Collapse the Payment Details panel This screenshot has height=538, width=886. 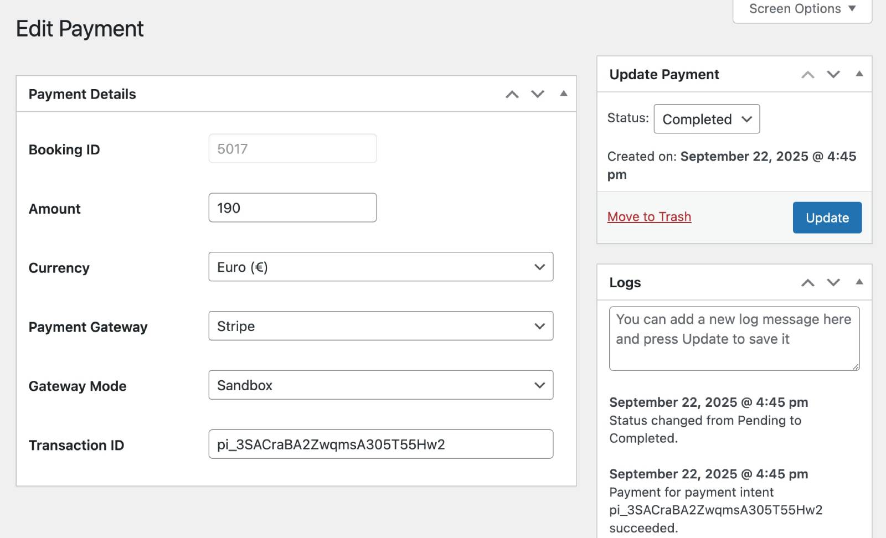click(563, 94)
